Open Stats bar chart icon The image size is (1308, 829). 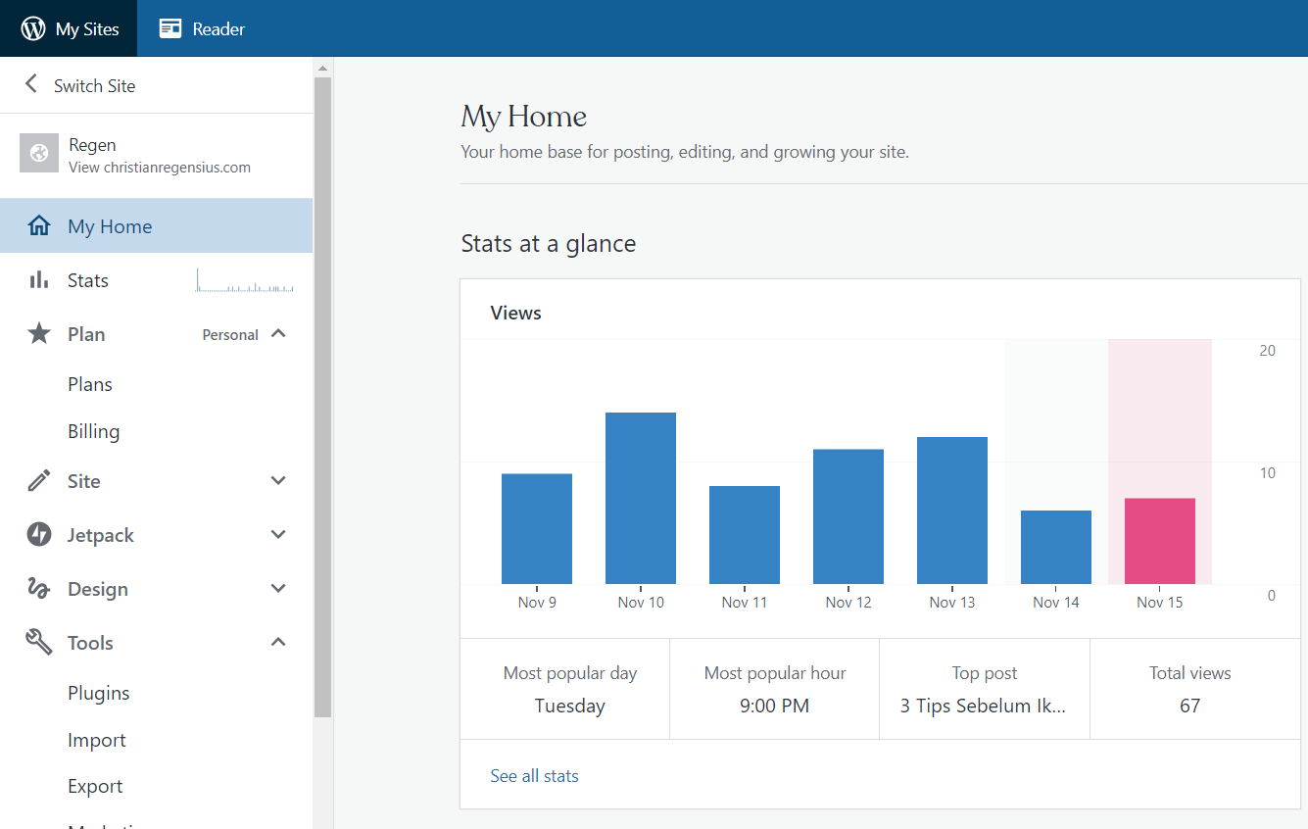[39, 280]
